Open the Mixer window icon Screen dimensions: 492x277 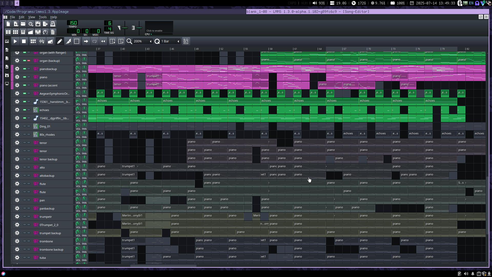coord(38,32)
